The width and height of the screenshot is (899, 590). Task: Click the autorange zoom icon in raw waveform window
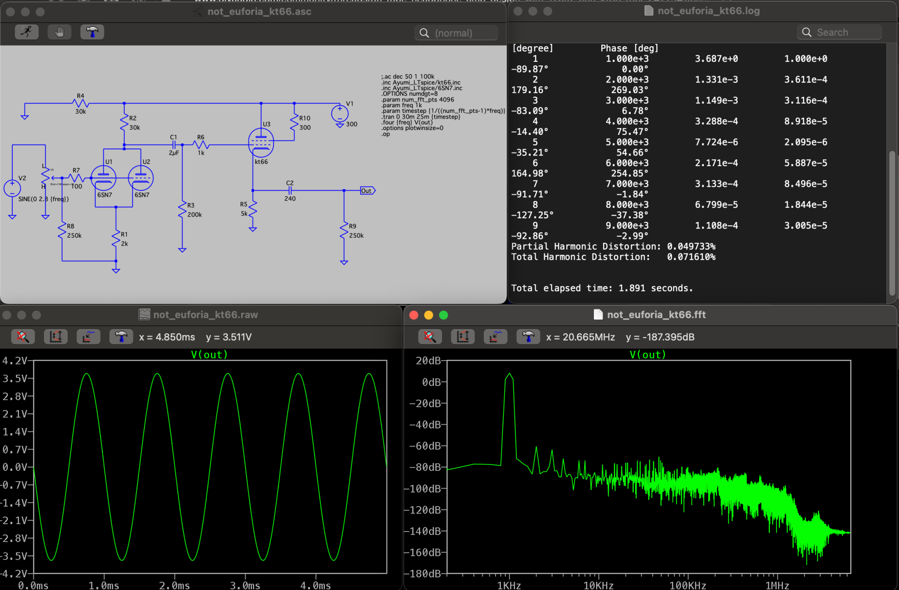[x=23, y=337]
